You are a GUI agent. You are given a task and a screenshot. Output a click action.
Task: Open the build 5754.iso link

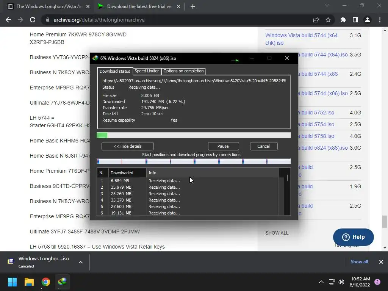click(x=316, y=124)
